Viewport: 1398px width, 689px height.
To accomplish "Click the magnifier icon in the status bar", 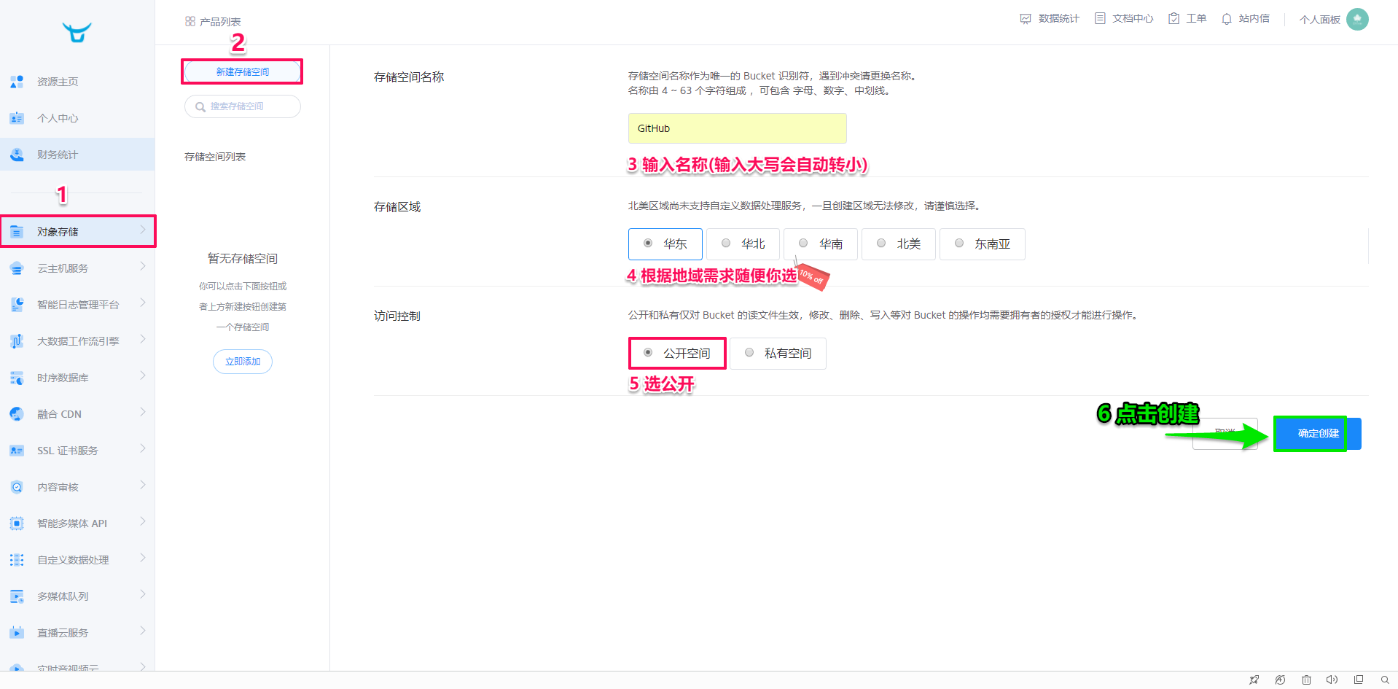I will coord(1385,680).
